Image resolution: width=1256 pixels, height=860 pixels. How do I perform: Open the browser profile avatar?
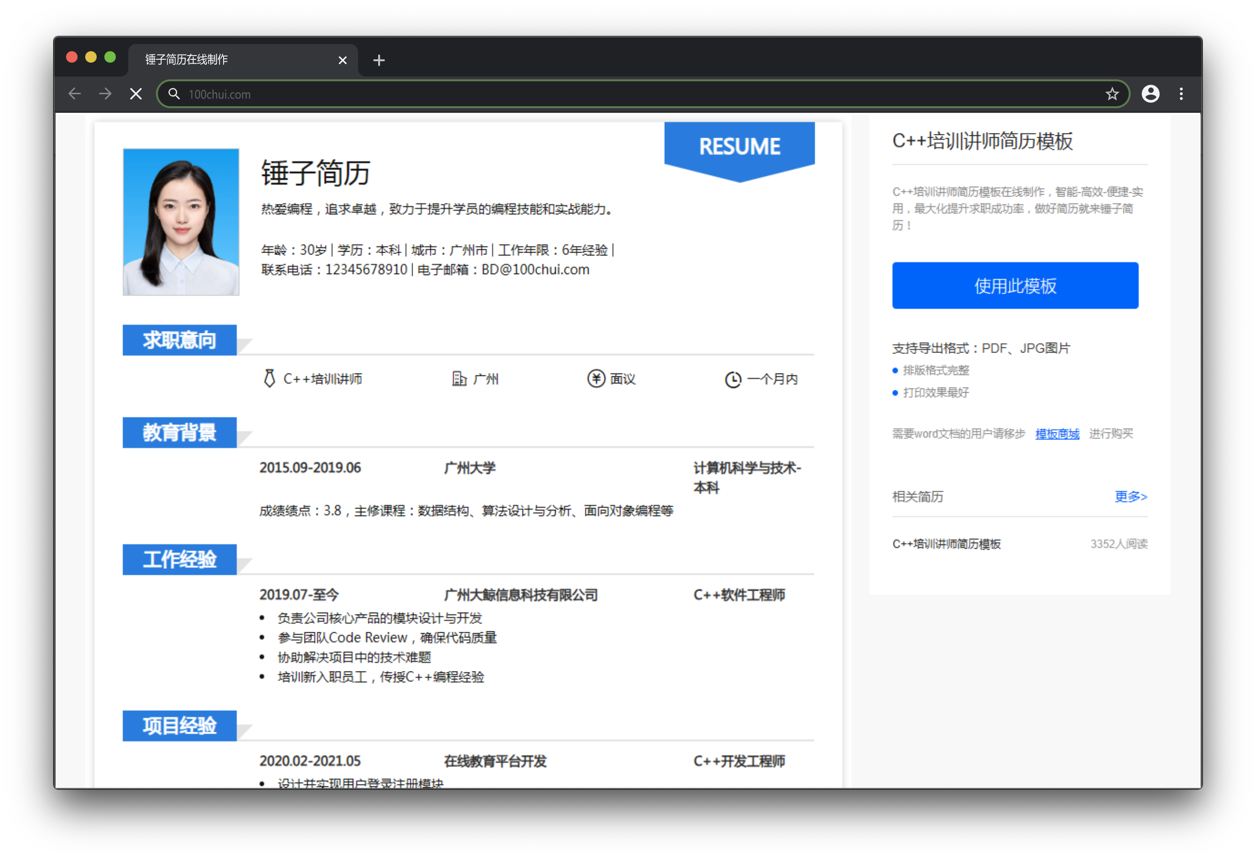[1150, 94]
